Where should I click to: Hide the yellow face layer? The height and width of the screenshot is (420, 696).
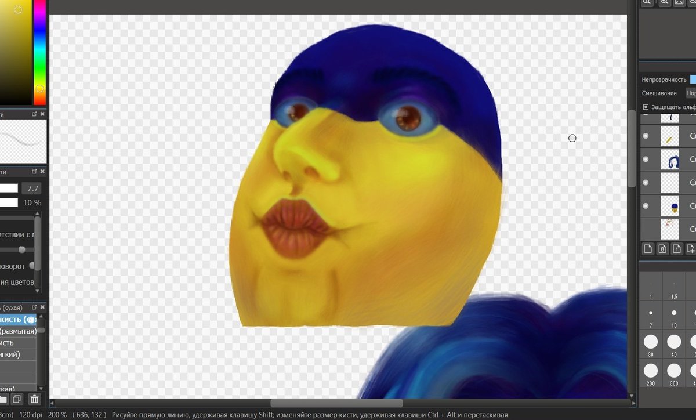[646, 205]
